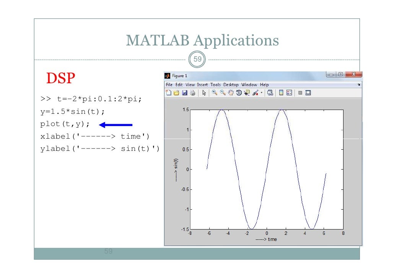Image resolution: width=394 pixels, height=278 pixels.
Task: Close the Figure 1 window
Action: 353,74
